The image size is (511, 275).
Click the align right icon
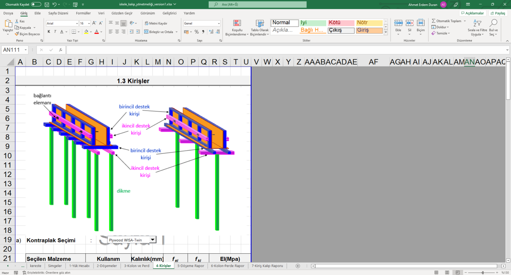click(x=123, y=32)
